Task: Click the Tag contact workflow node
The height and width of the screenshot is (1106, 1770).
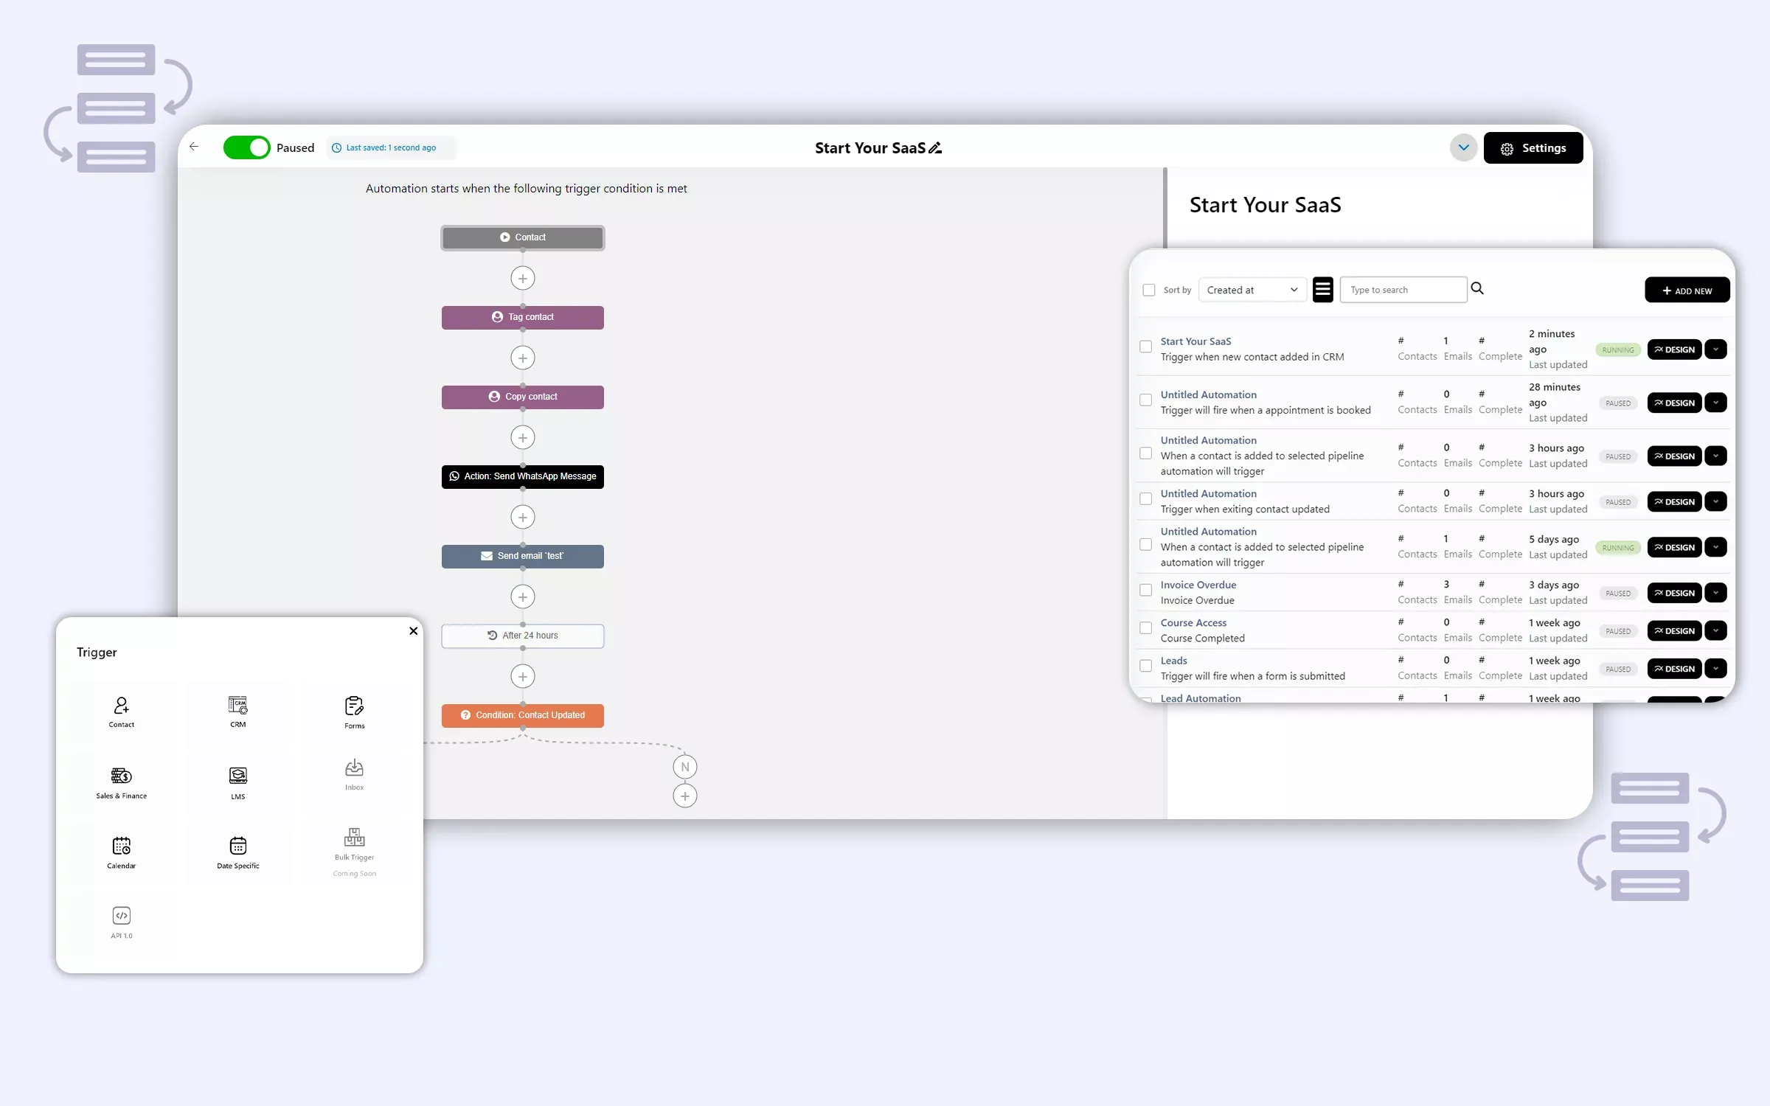Action: click(522, 317)
